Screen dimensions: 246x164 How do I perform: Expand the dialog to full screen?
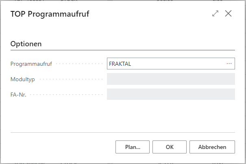click(x=216, y=13)
